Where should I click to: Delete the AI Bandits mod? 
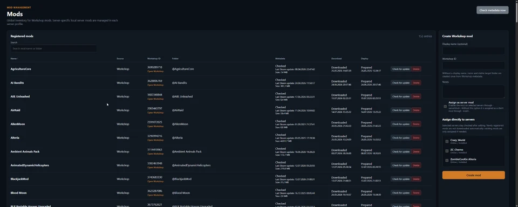coord(416,83)
